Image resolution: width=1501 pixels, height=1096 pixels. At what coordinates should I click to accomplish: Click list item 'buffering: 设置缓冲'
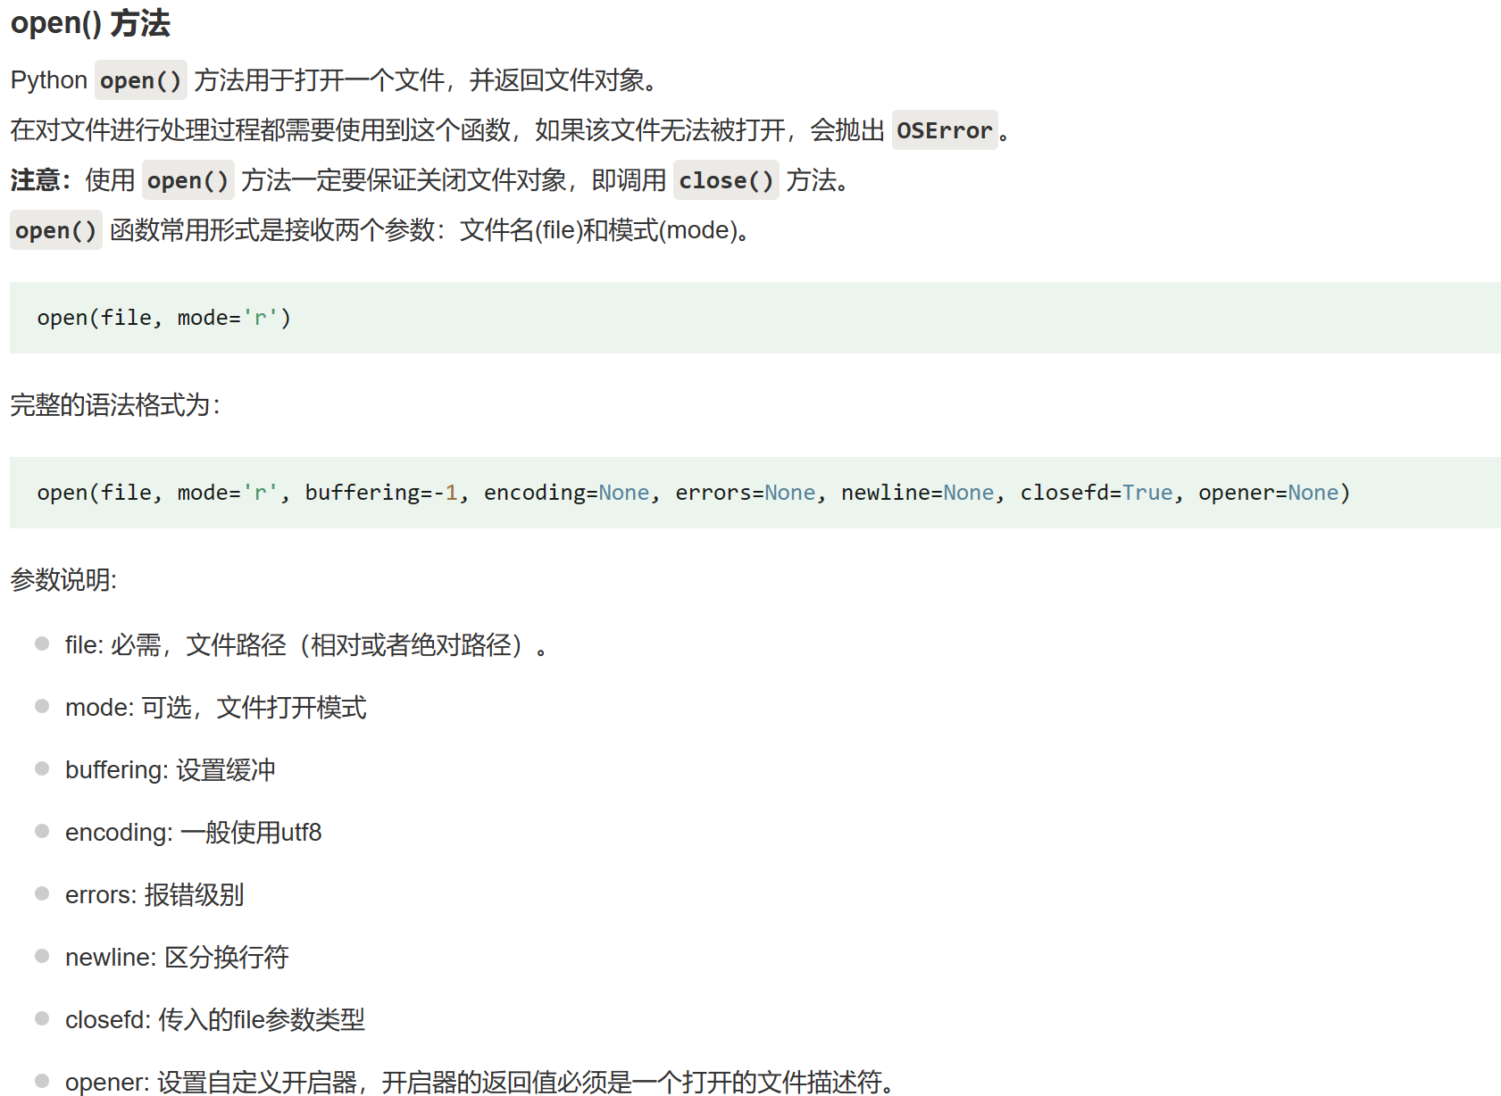[170, 769]
